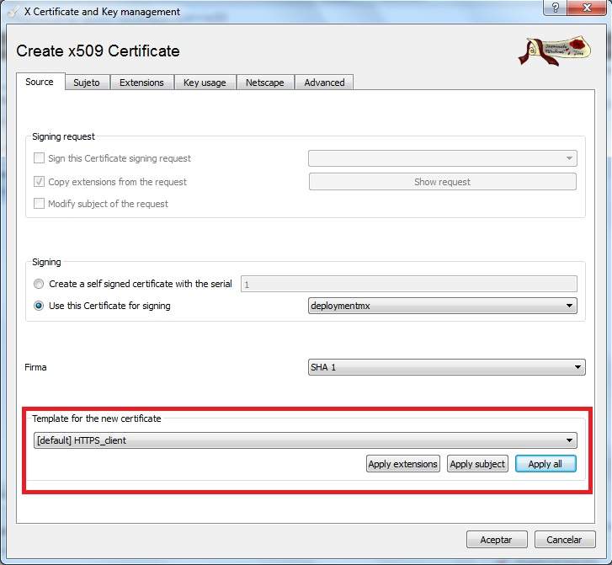Click the Apply extensions button
This screenshot has height=565, width=612.
point(403,464)
